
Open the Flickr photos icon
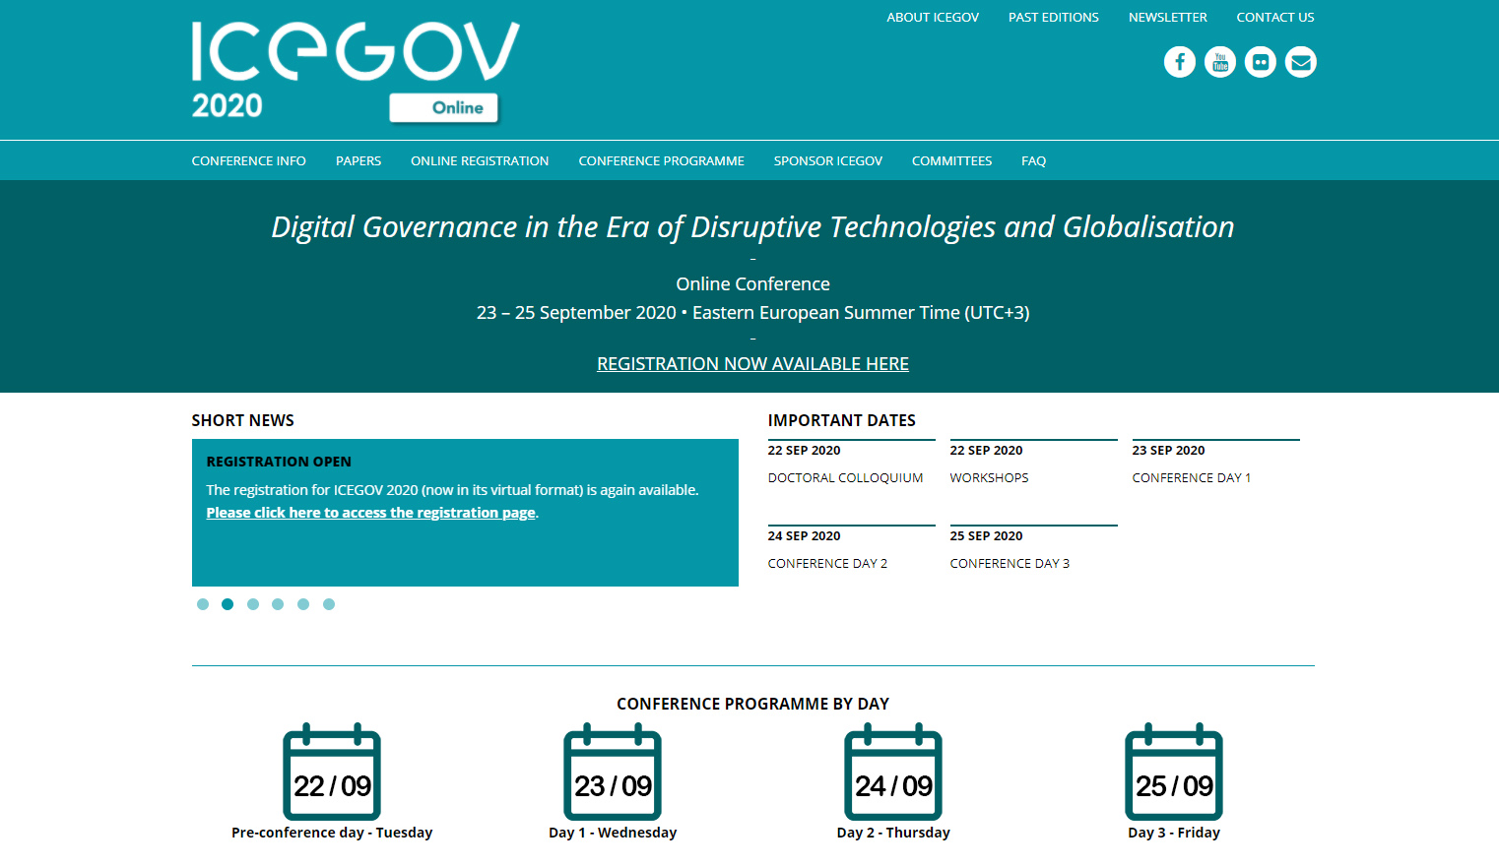click(x=1260, y=62)
